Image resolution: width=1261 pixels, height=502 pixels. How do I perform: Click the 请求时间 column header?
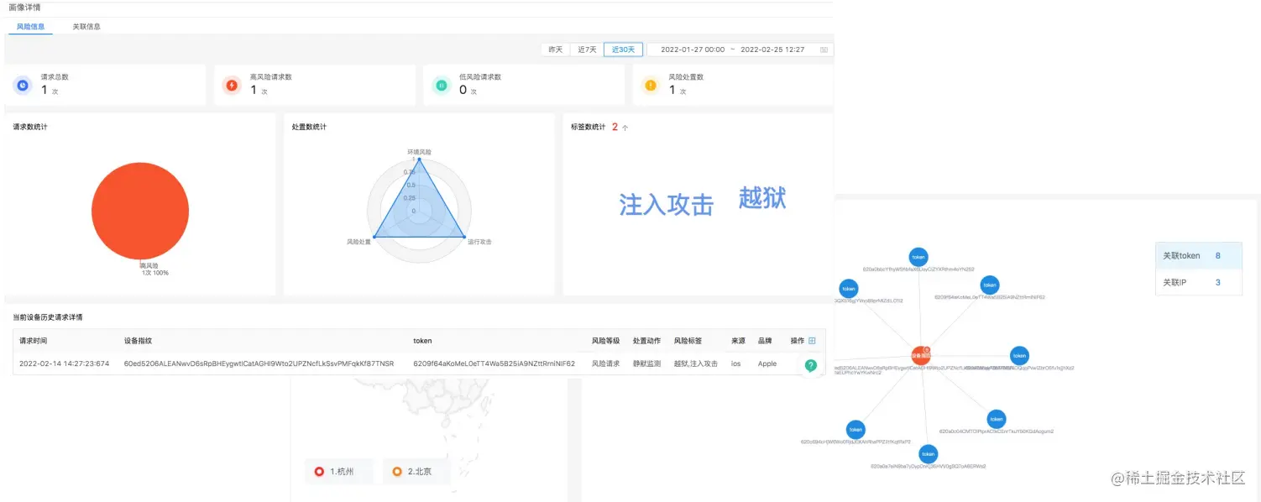pos(34,342)
